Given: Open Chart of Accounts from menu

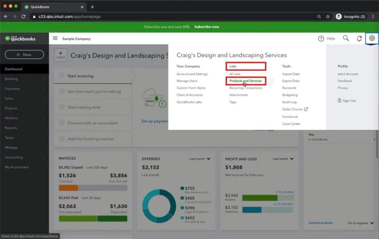Looking at the screenshot, I should click(x=189, y=95).
